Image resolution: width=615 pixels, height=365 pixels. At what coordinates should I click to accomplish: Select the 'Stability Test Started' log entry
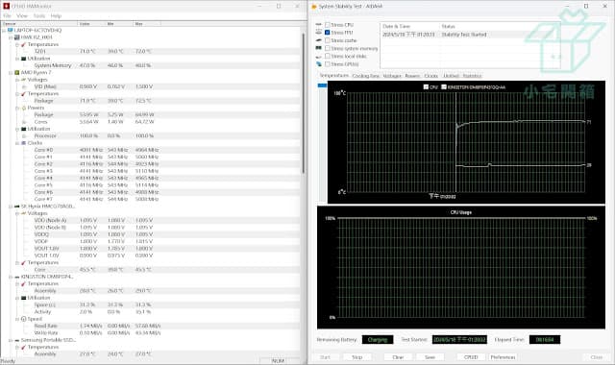click(470, 35)
